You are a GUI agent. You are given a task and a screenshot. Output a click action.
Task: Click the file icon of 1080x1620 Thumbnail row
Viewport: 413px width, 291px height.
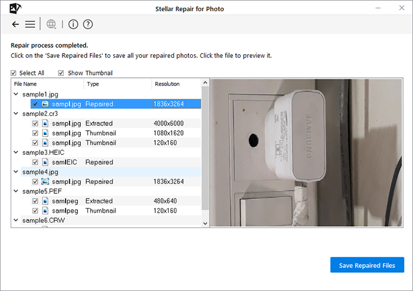coord(45,133)
